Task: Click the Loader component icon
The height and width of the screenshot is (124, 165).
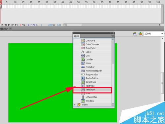Action: pyautogui.click(x=83, y=60)
